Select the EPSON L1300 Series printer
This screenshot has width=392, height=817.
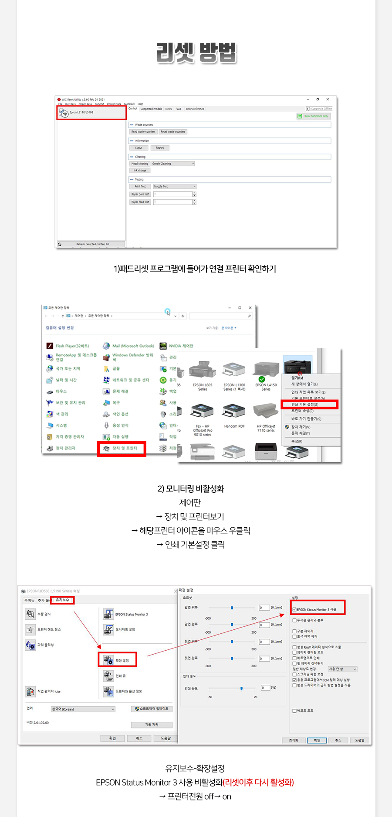[234, 375]
